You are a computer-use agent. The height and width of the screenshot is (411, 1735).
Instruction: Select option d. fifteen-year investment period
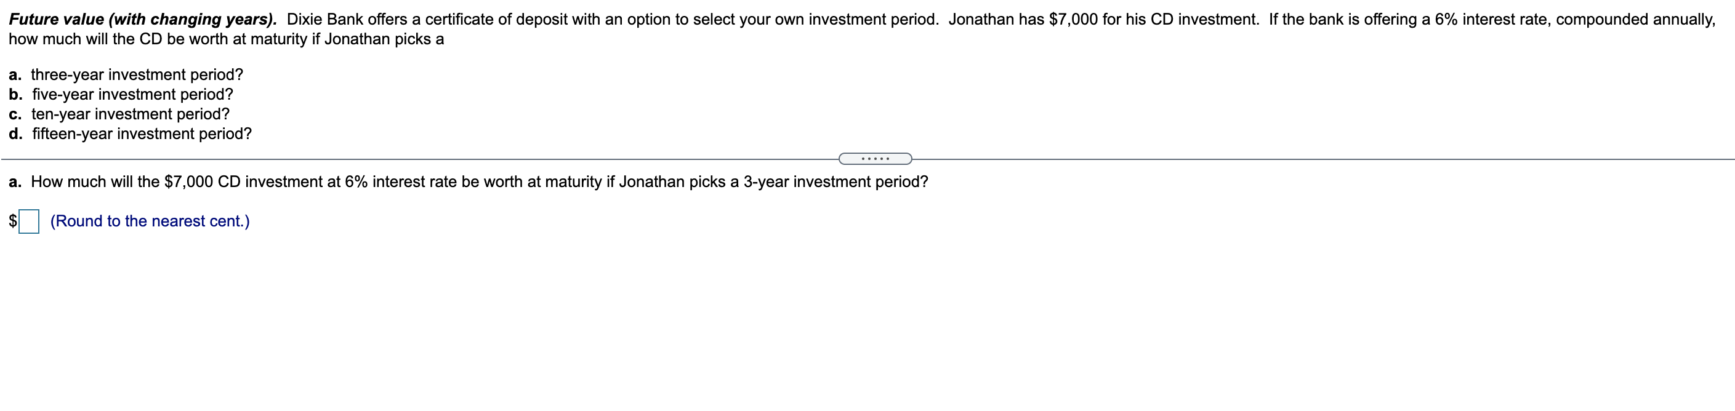(142, 134)
